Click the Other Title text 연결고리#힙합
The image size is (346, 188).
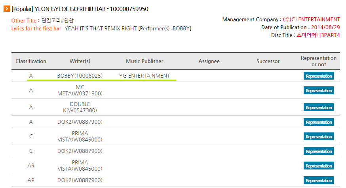click(57, 20)
